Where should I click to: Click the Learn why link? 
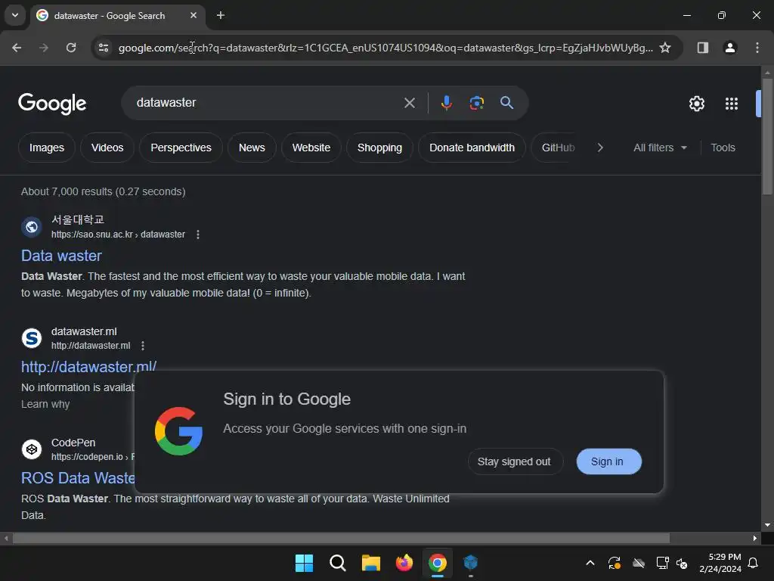click(x=45, y=404)
